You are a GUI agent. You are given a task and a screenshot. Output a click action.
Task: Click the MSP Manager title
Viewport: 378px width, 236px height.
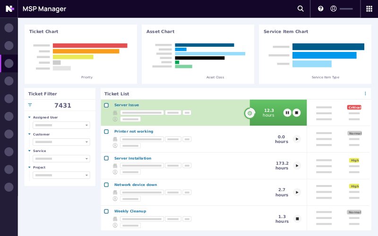pos(44,9)
